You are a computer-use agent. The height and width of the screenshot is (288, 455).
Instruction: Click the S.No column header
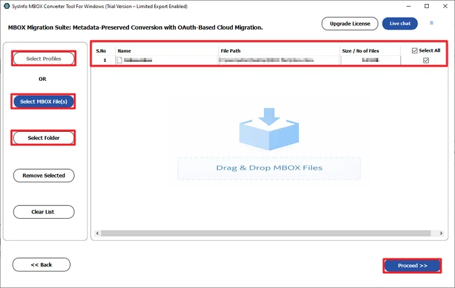point(101,50)
